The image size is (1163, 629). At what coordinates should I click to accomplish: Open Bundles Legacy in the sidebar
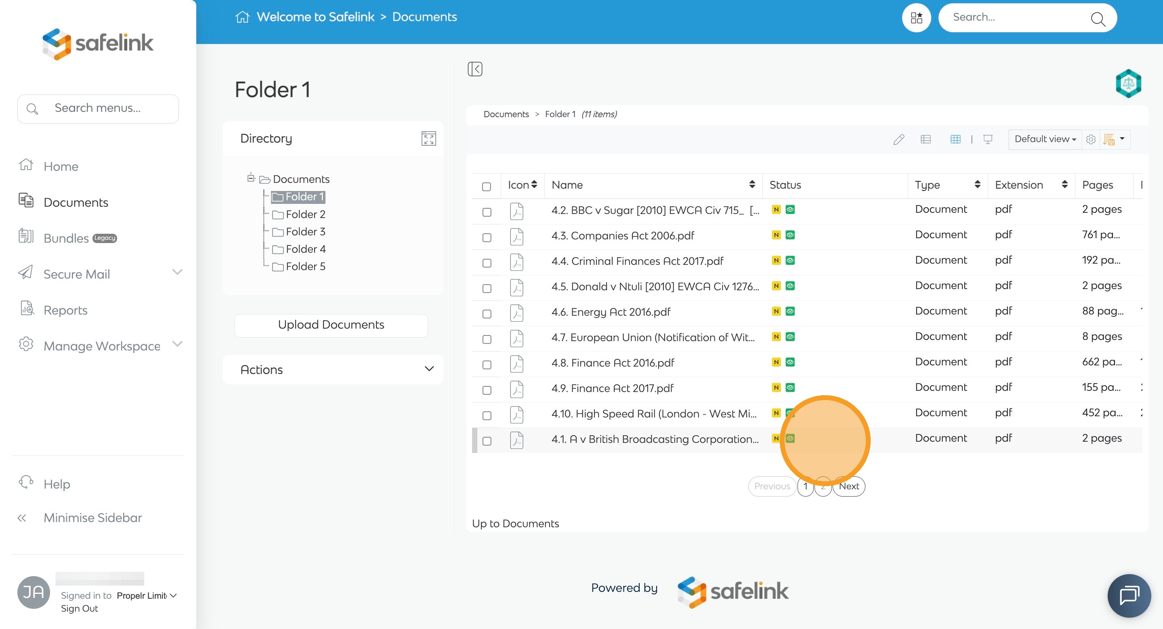pos(66,238)
